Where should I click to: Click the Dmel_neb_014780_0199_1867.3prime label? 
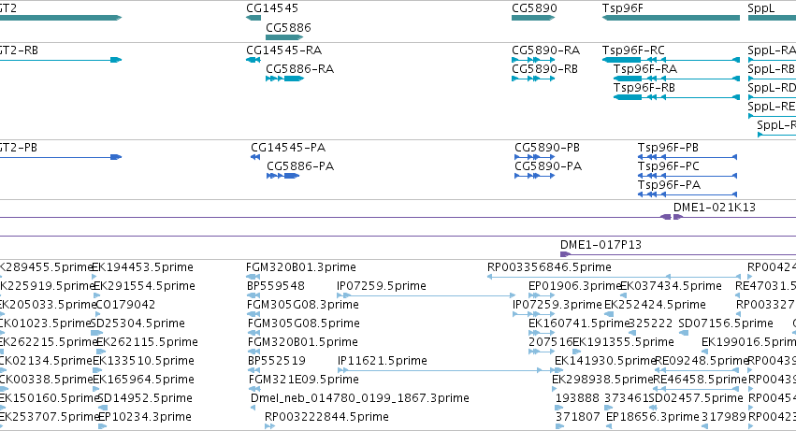pyautogui.click(x=360, y=398)
